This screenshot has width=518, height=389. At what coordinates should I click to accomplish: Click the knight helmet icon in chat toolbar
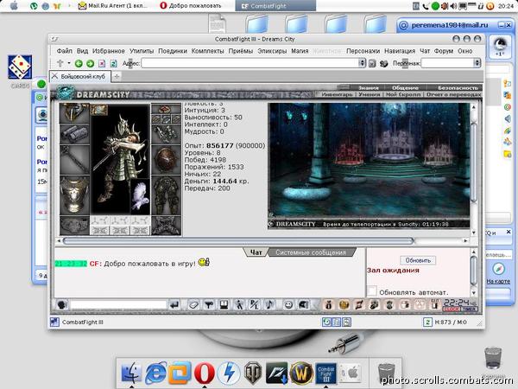pos(303,304)
